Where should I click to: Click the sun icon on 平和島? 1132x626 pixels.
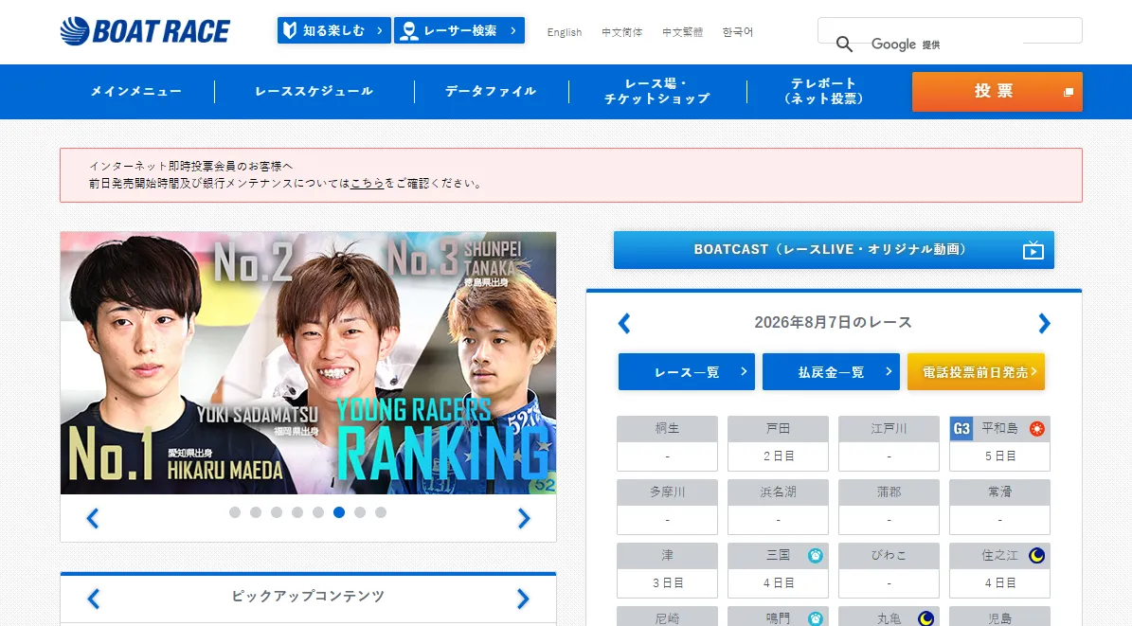click(x=1036, y=429)
